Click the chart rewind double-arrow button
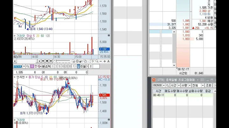Image resolution: width=229 pixels, height=128 pixels. [43, 61]
